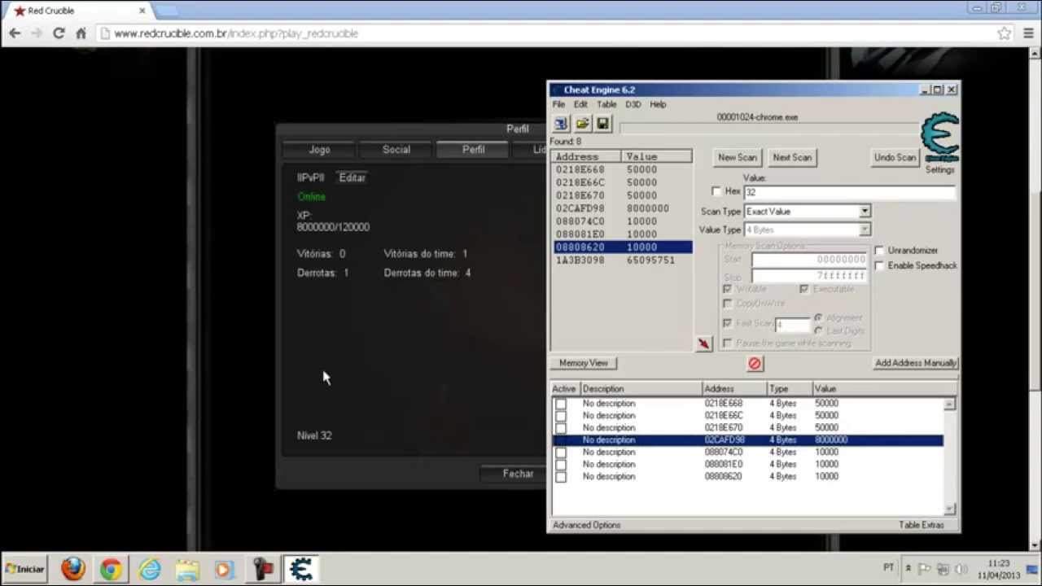Bookmark the page with the star icon
The height and width of the screenshot is (586, 1042).
(1005, 33)
